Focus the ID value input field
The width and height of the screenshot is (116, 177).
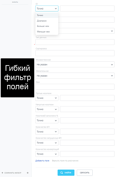pyautogui.click(x=87, y=9)
